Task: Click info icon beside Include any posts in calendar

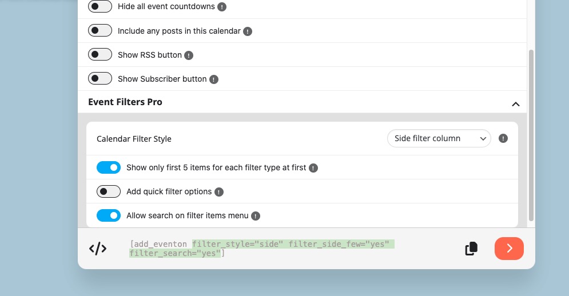Action: (248, 31)
